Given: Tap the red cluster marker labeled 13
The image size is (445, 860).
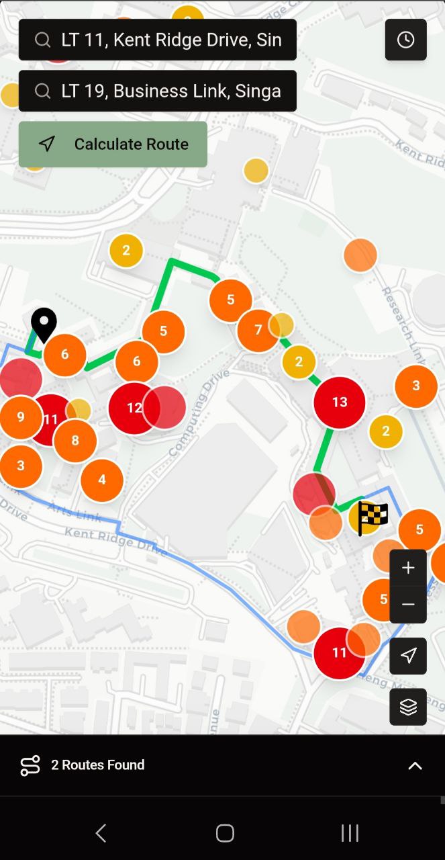Looking at the screenshot, I should (x=340, y=402).
